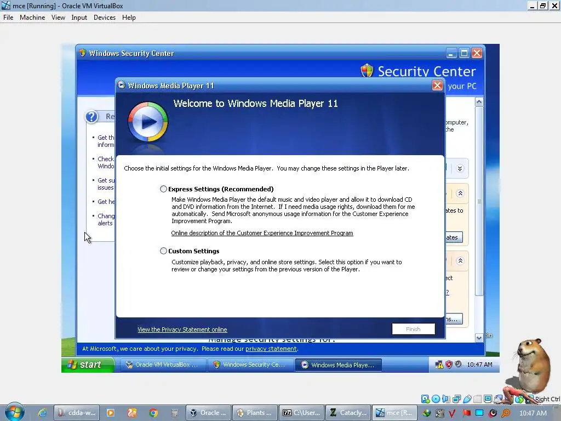
Task: Open the VirtualBox File menu
Action: click(x=8, y=18)
